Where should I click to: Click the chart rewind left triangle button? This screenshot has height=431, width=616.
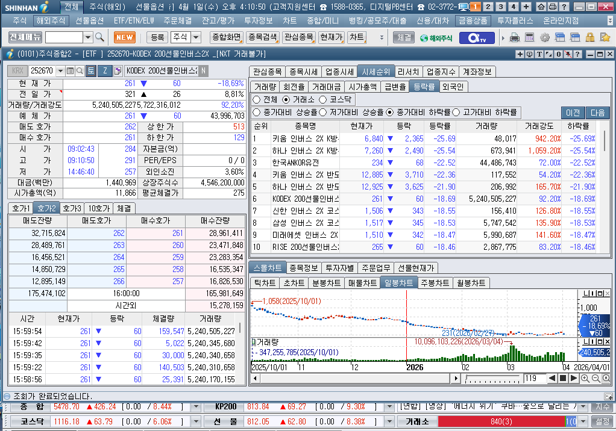coord(552,379)
